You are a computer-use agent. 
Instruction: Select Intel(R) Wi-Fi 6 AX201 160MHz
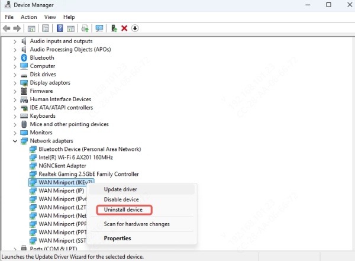(76, 157)
